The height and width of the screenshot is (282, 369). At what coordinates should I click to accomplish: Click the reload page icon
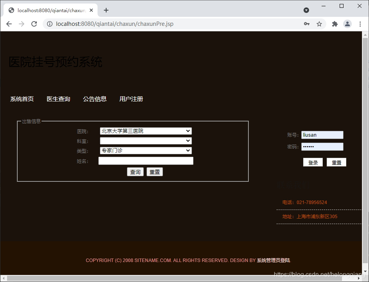click(34, 24)
